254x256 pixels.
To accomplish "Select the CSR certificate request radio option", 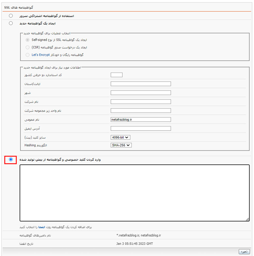I will click(28, 47).
